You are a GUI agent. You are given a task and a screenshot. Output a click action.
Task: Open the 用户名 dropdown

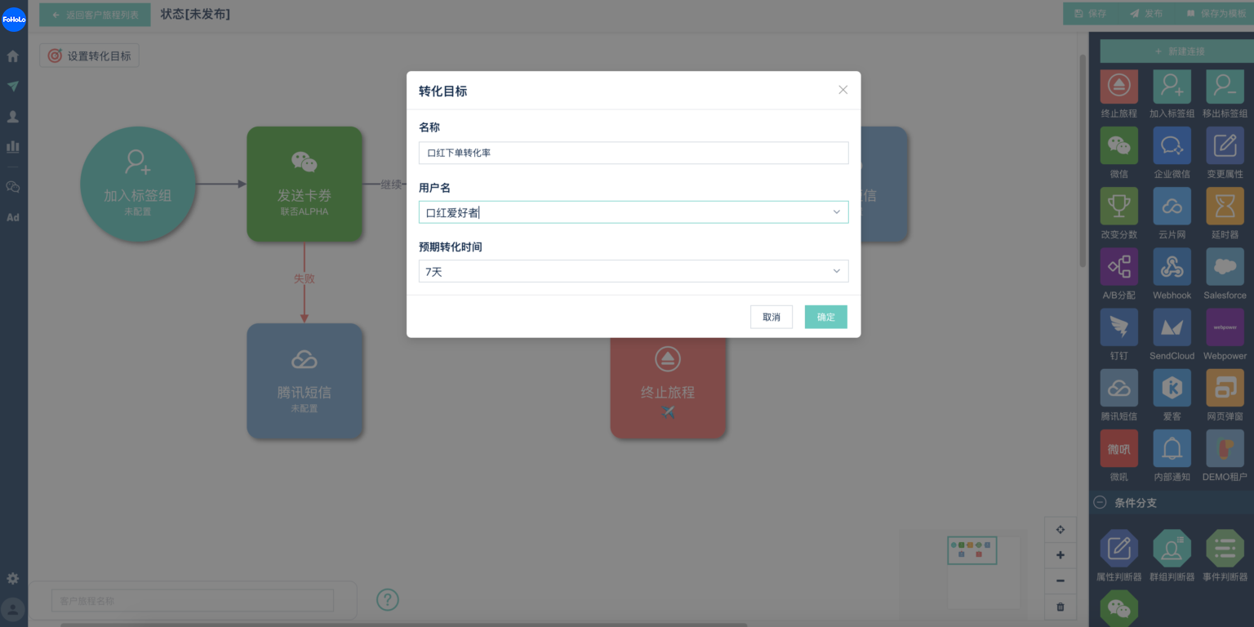pyautogui.click(x=634, y=212)
